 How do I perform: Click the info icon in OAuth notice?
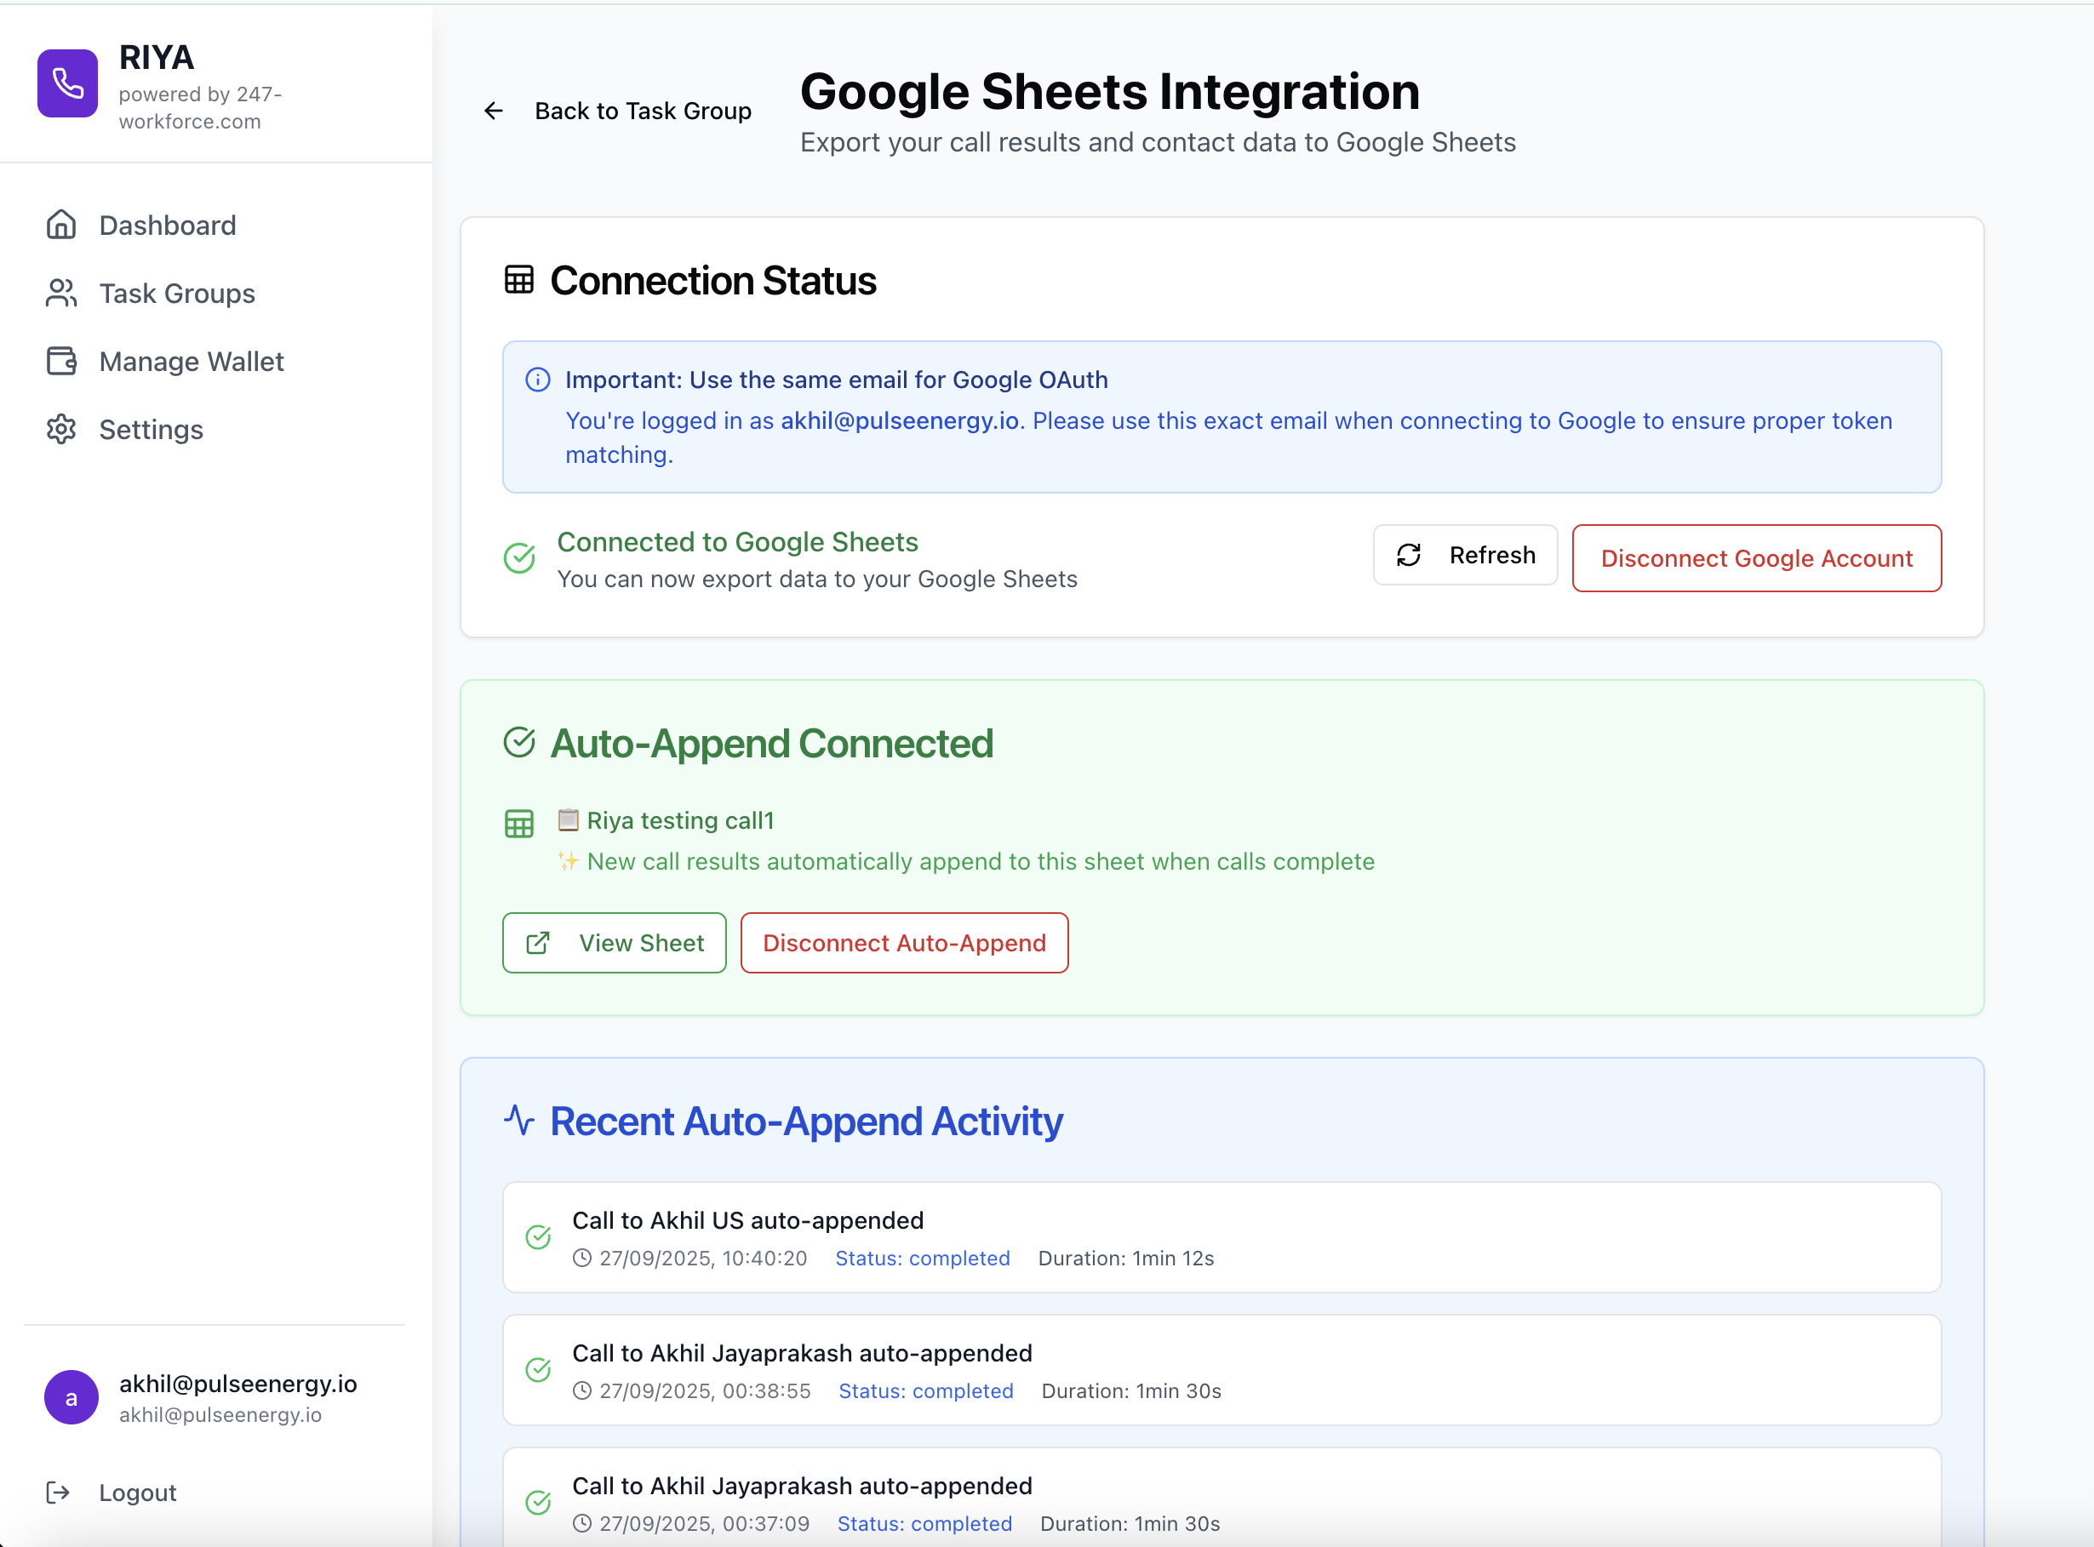pyautogui.click(x=538, y=380)
